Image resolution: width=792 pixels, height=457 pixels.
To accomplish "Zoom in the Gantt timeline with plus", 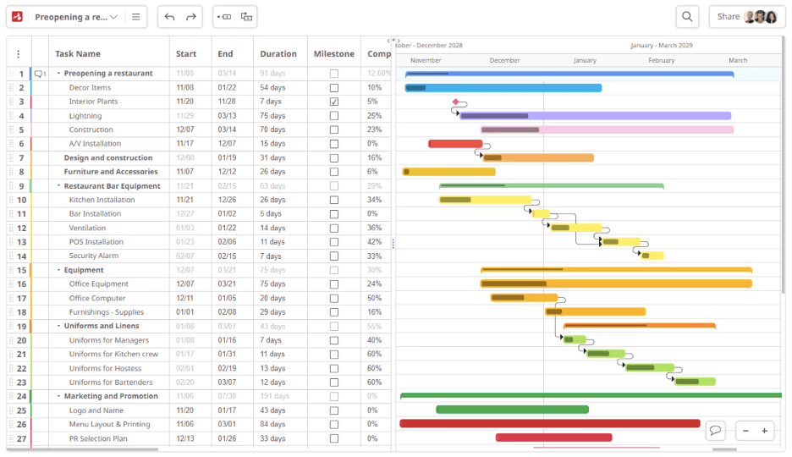I will point(764,431).
